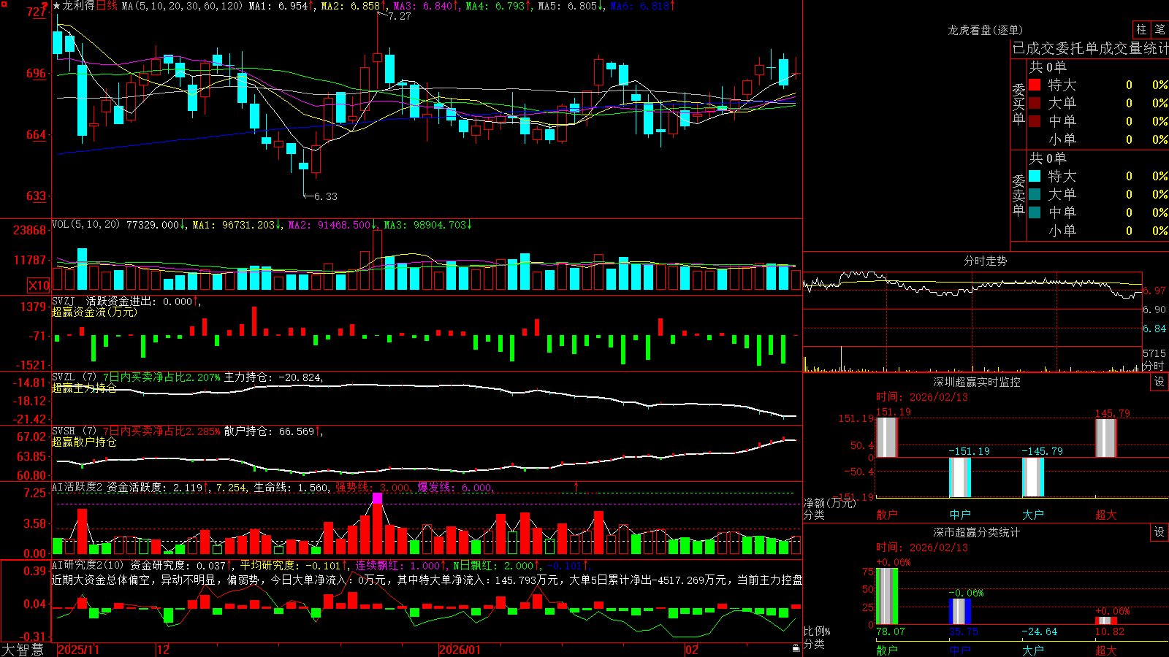Click the 151.19 散户 bar in 深圳超赢实时监控

tap(886, 437)
